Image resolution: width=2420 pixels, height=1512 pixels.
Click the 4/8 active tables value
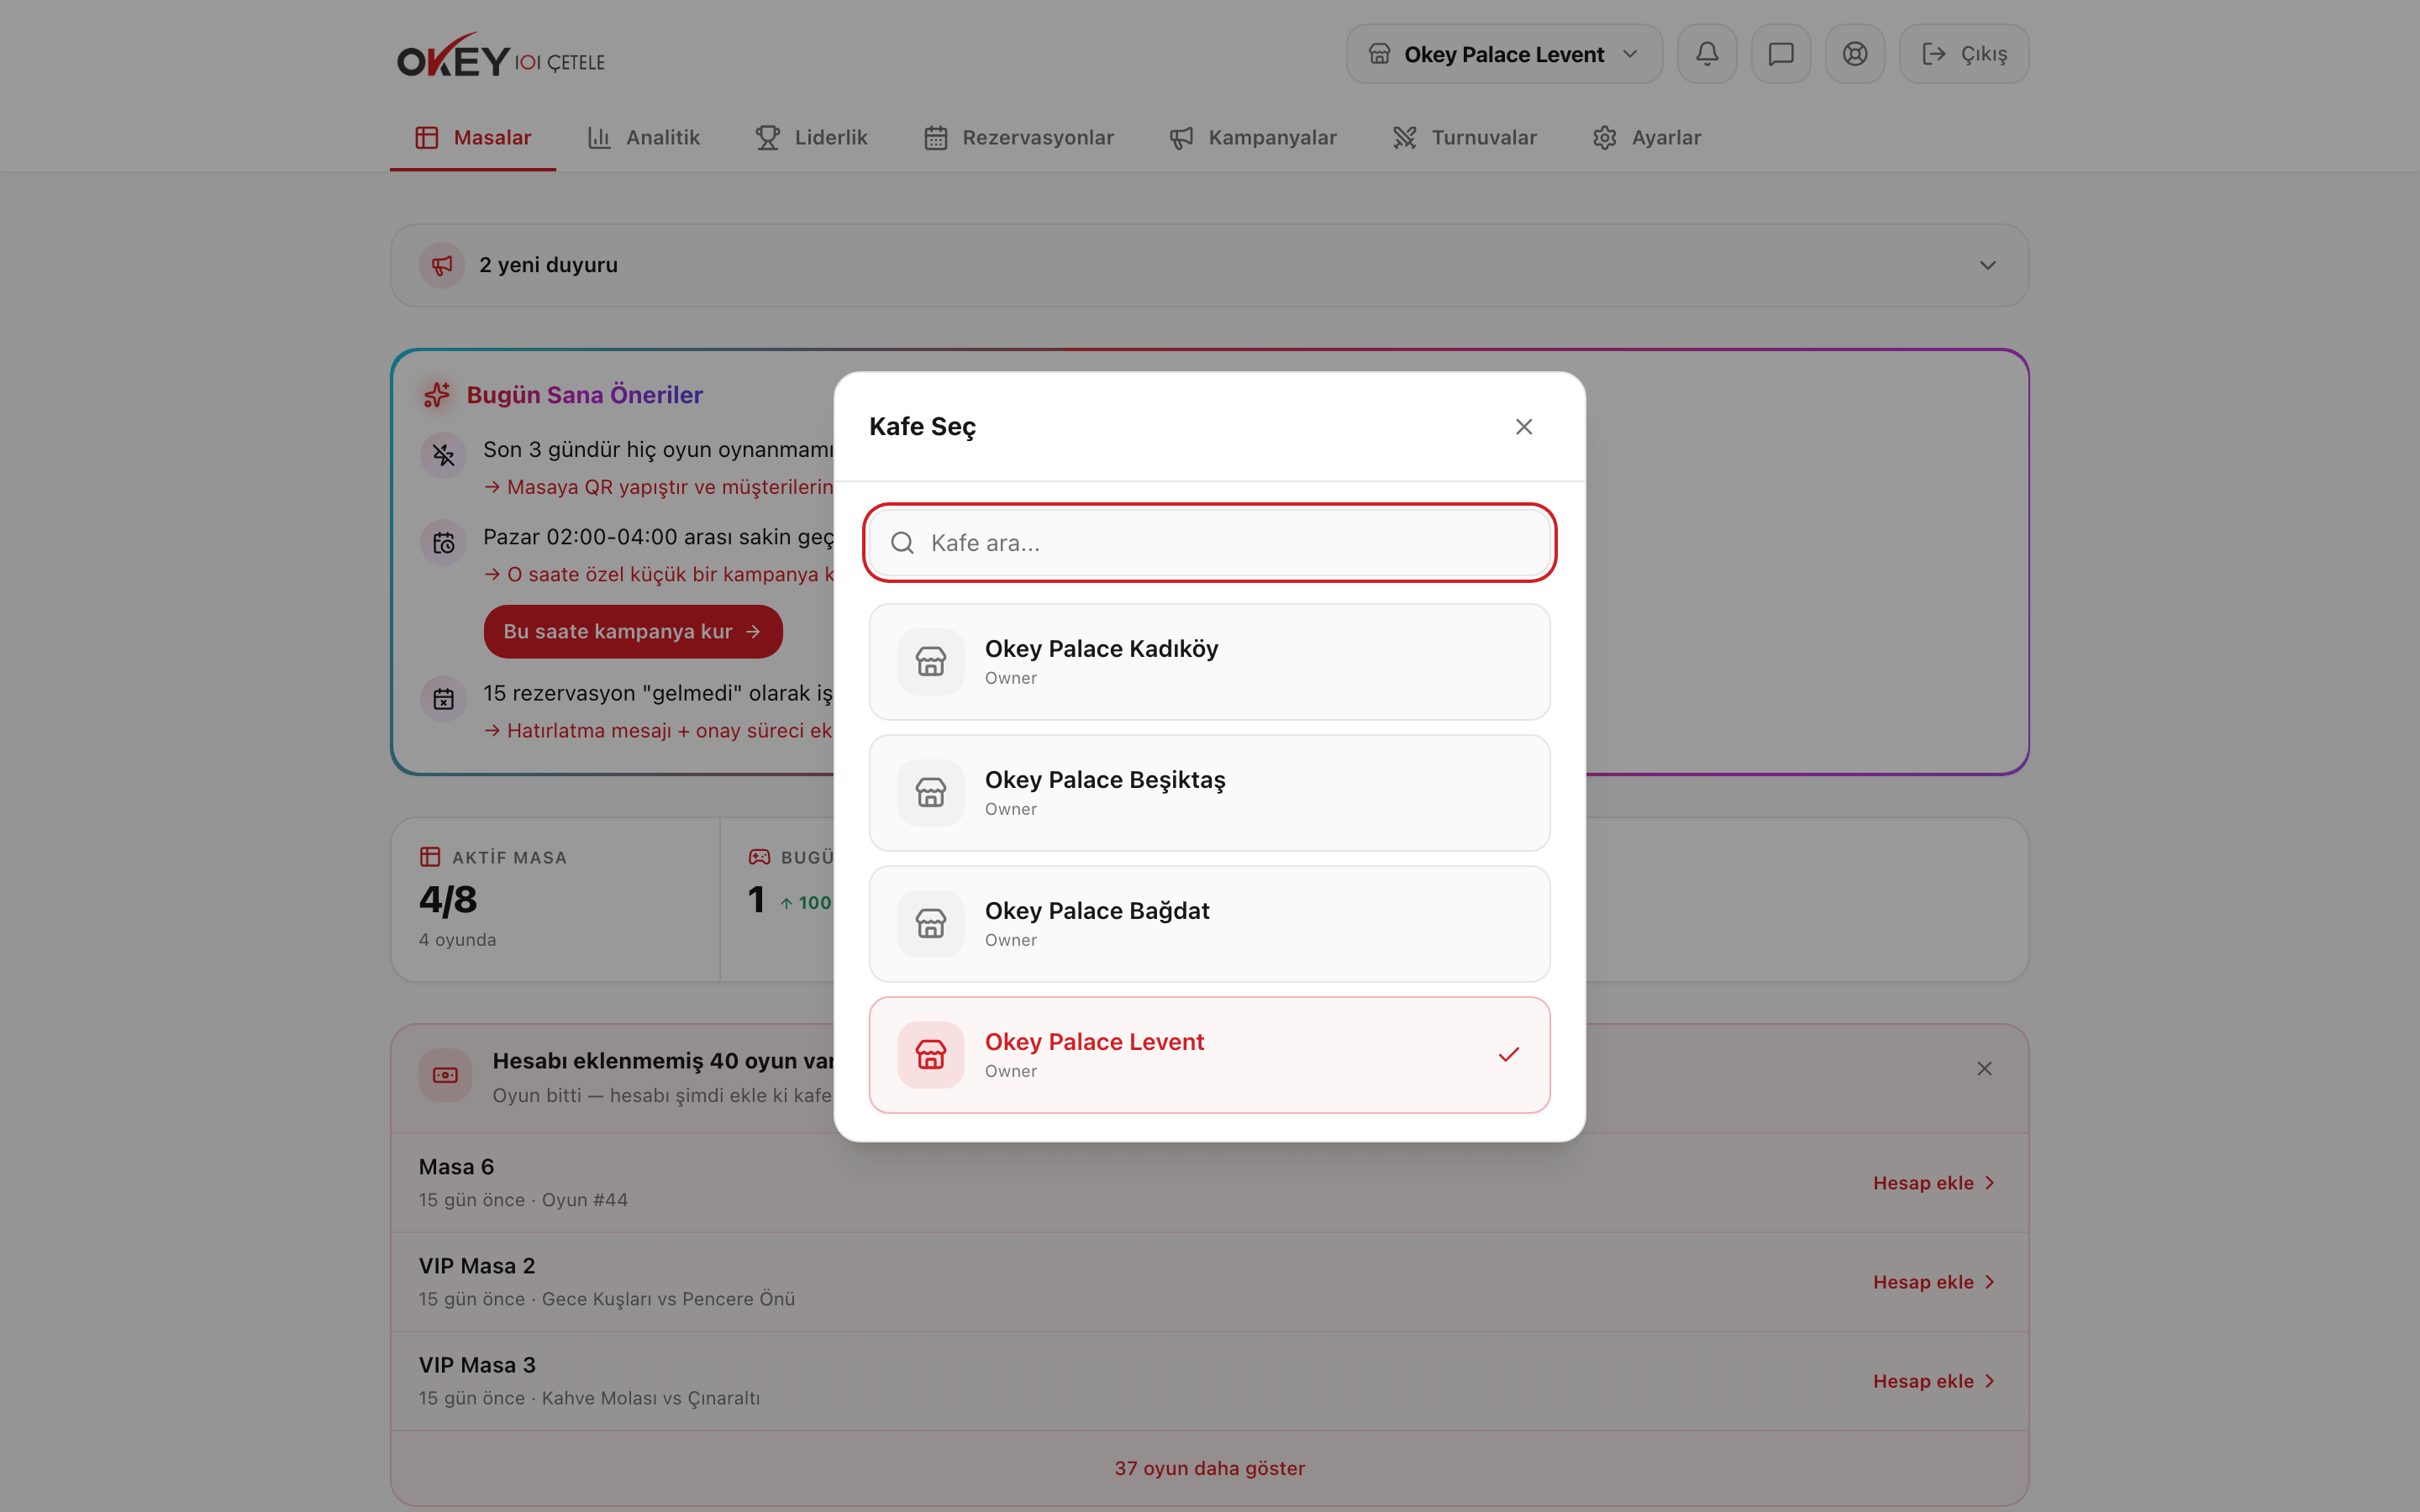pyautogui.click(x=448, y=900)
